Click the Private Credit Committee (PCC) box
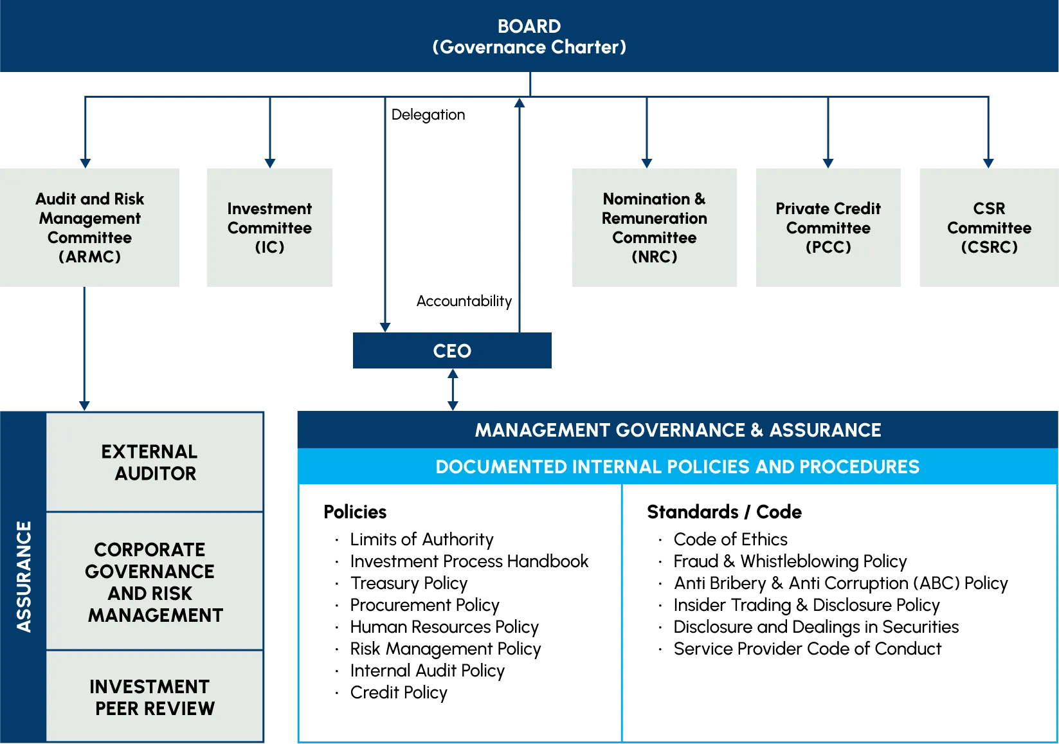The height and width of the screenshot is (744, 1059). [x=829, y=226]
